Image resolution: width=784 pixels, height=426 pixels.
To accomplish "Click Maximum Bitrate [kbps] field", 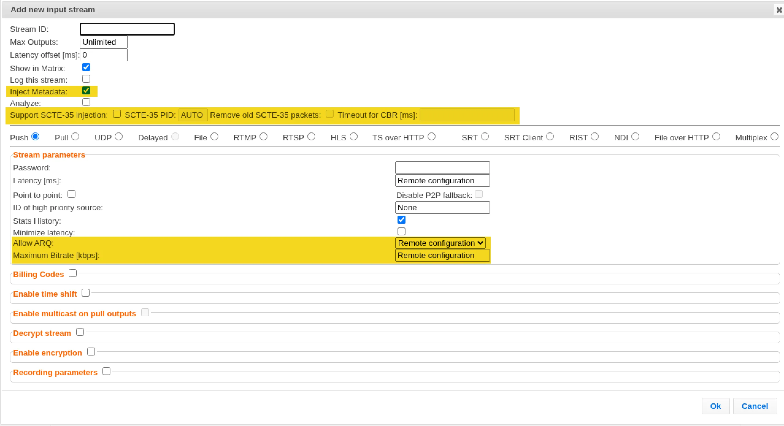I will click(443, 255).
